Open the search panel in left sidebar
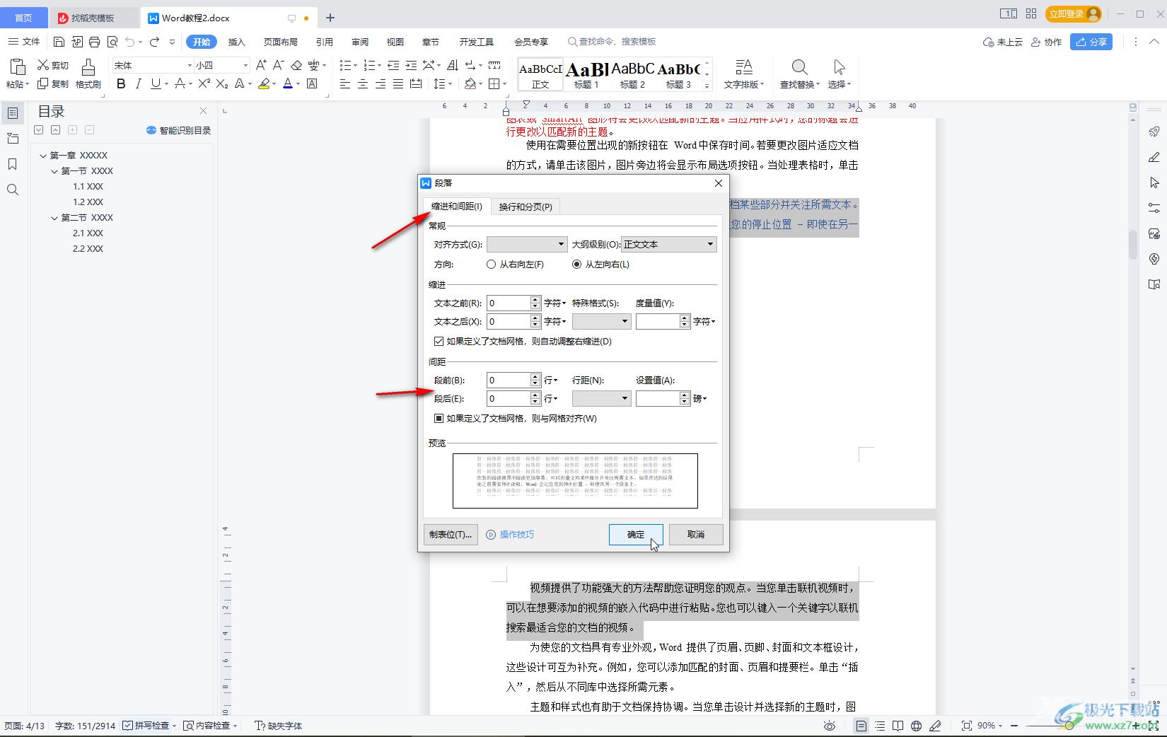1167x737 pixels. (13, 190)
